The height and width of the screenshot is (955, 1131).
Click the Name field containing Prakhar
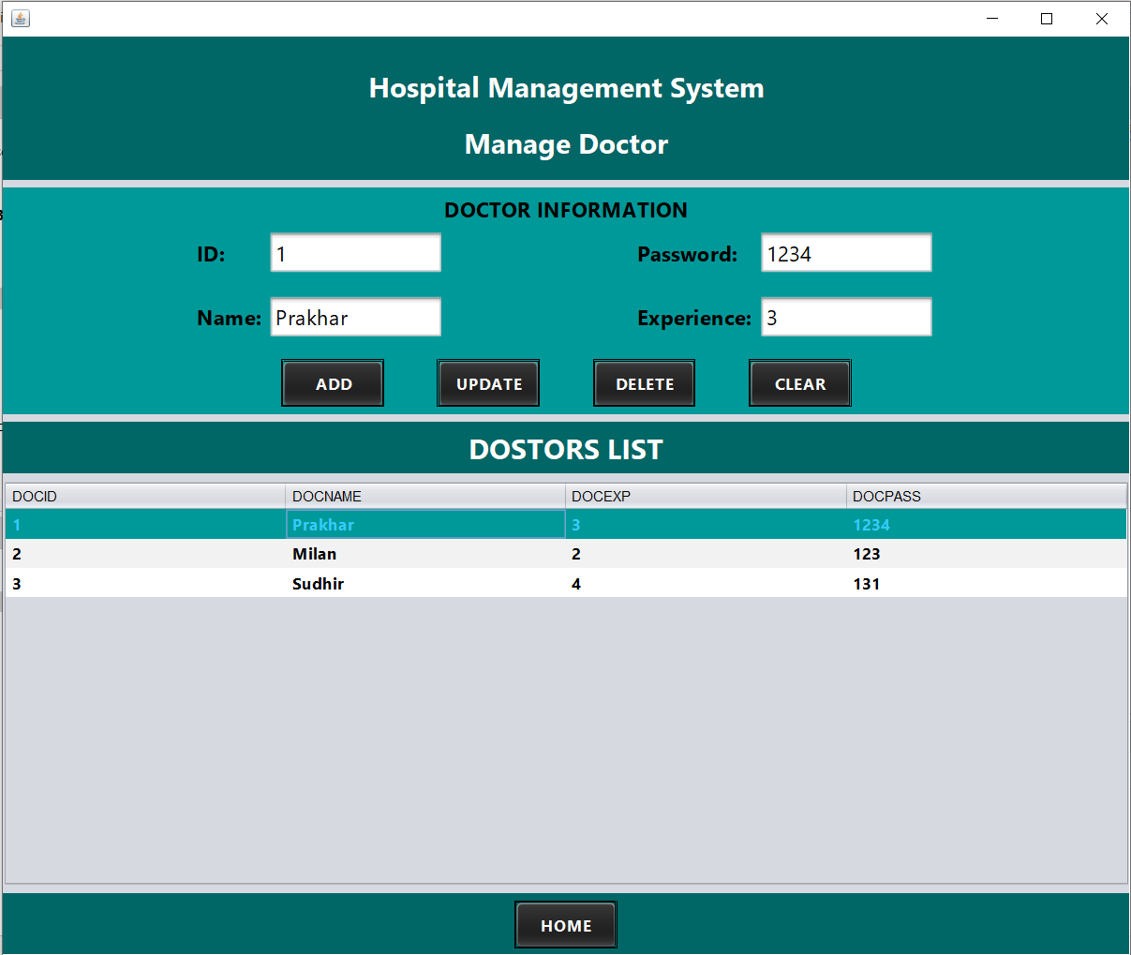pos(354,317)
